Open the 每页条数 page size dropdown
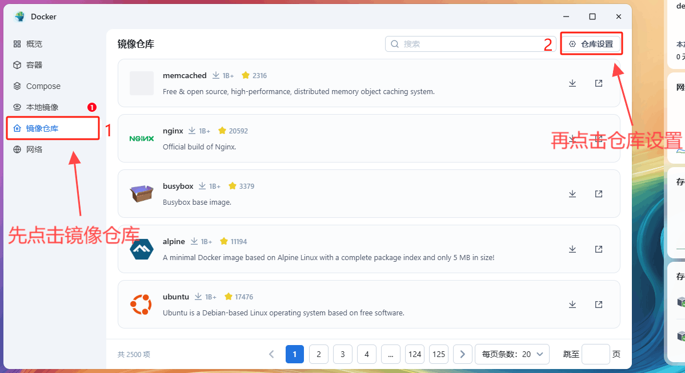The height and width of the screenshot is (373, 685). tap(512, 354)
